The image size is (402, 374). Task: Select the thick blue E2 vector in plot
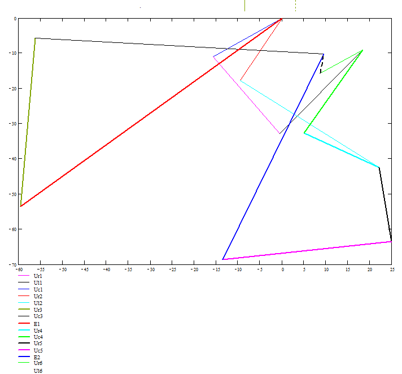point(273,156)
